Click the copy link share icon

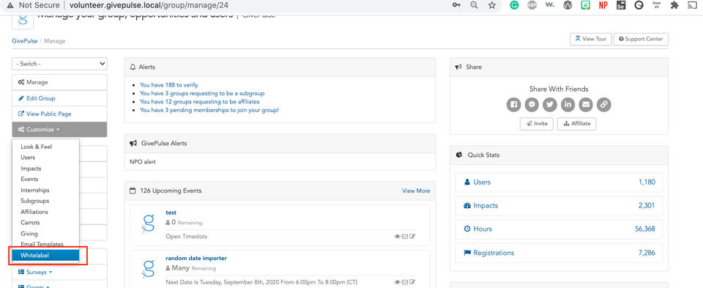(x=604, y=105)
